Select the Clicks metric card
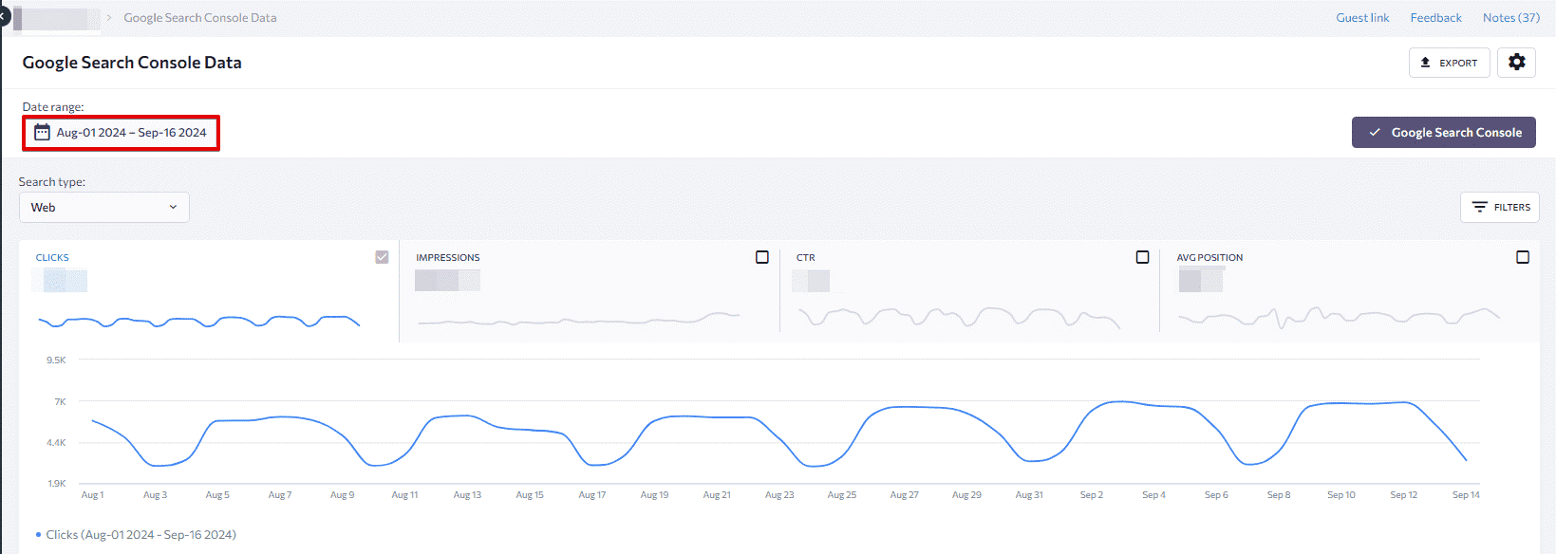Screen dimensions: 1556x554 209,291
